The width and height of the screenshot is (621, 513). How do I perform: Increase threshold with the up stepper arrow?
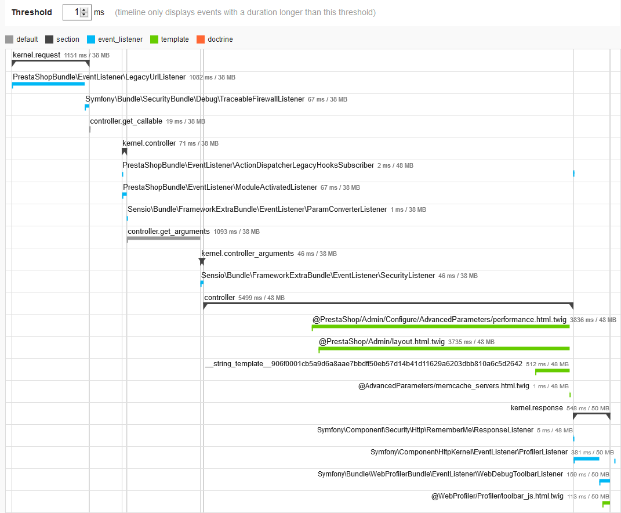click(84, 10)
